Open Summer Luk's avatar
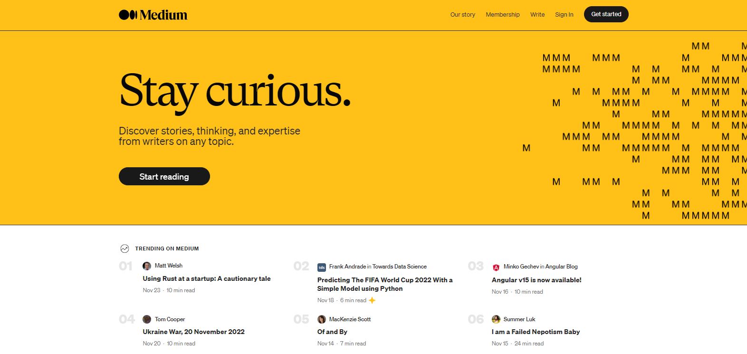747x354 pixels. click(496, 319)
